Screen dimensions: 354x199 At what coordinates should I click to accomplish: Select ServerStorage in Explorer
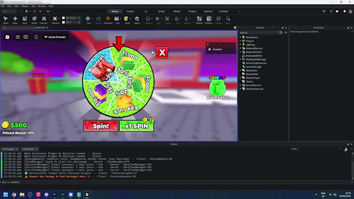tap(254, 67)
